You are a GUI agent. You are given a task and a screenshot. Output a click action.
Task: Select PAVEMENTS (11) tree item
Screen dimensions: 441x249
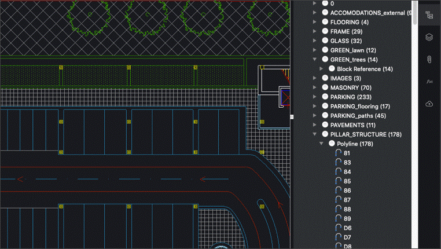[352, 125]
